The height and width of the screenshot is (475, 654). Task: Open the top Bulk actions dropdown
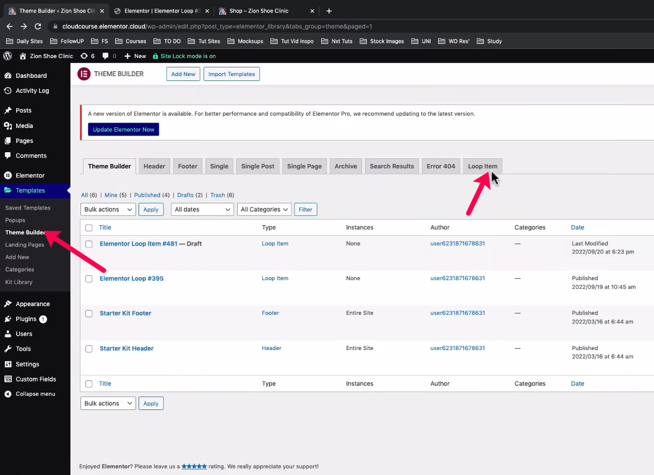108,210
